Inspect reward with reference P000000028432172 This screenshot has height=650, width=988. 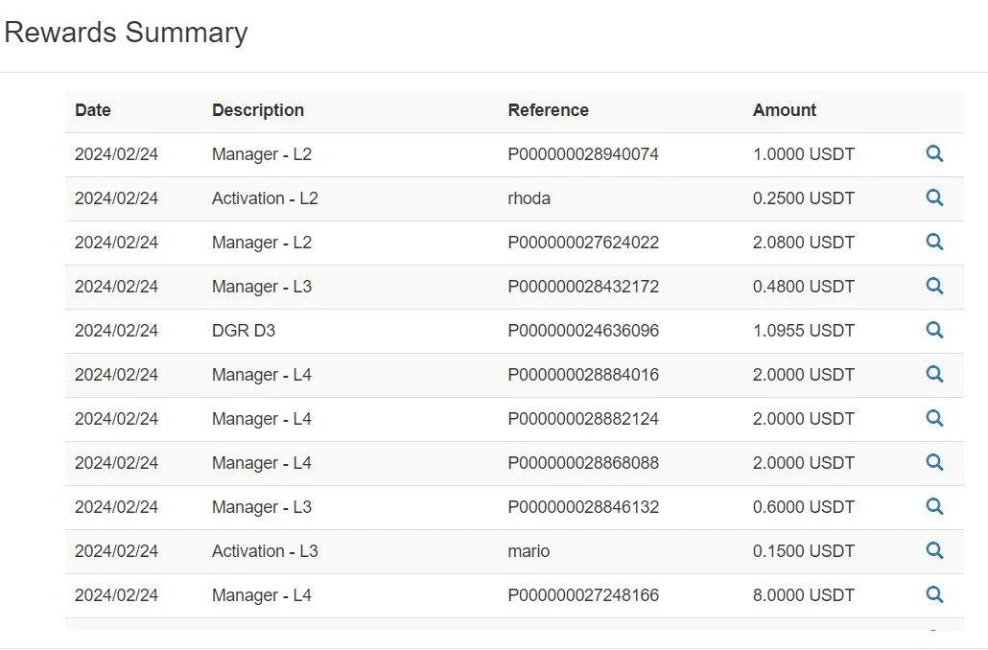point(934,286)
